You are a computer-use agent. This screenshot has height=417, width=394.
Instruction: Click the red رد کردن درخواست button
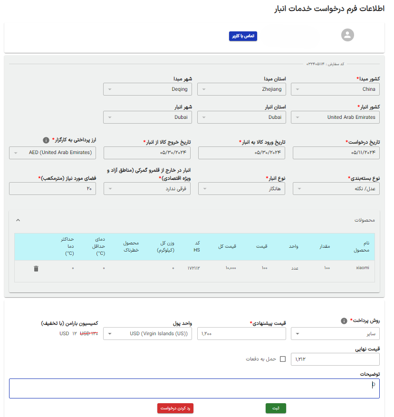pyautogui.click(x=176, y=408)
